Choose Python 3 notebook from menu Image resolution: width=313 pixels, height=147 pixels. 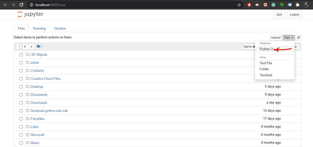pos(266,49)
